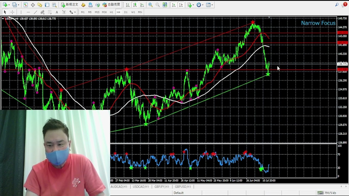Viewport: 349px width, 196px height.
Task: Toggle 自動売買 auto trading
Action: (111, 5)
